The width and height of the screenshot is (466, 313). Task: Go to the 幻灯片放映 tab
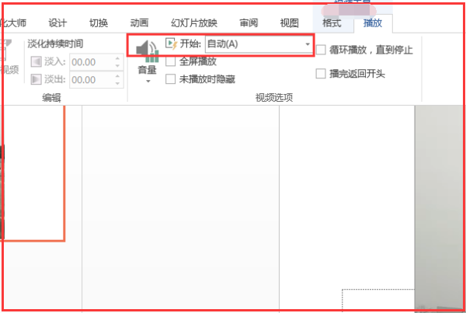(x=194, y=23)
